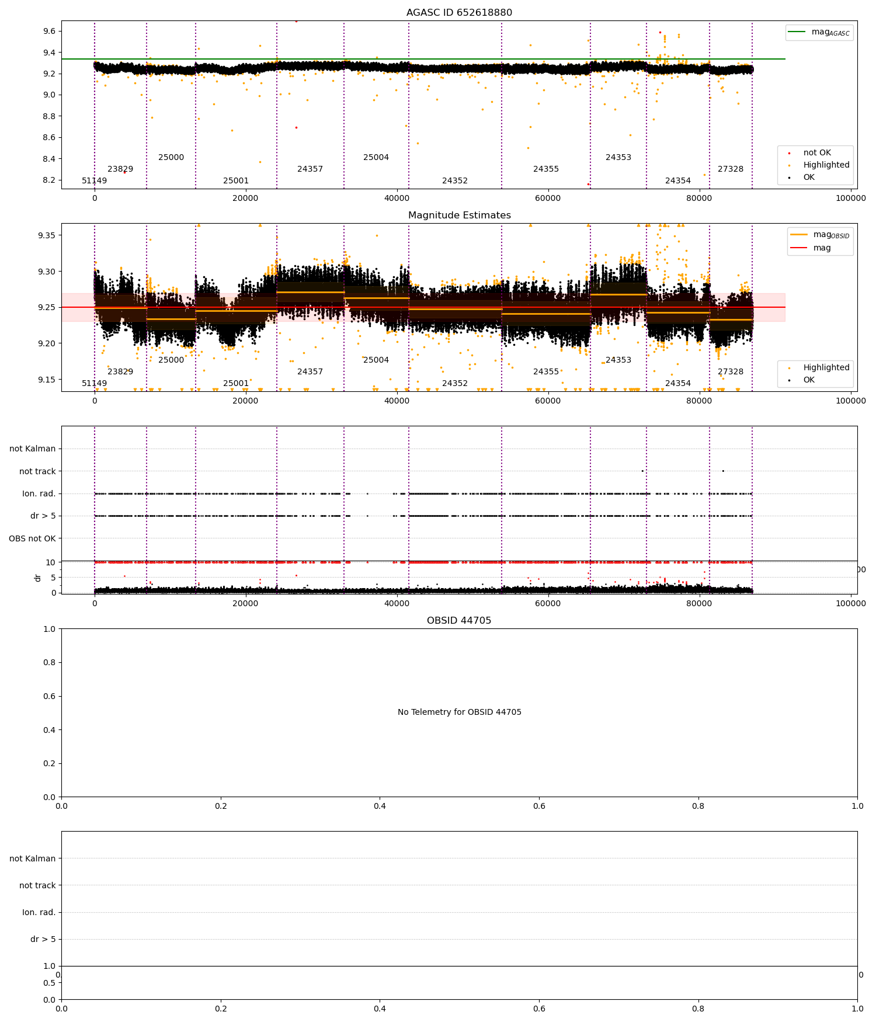Click the mag OBSID legend entry
The image size is (876, 1022).
point(820,235)
